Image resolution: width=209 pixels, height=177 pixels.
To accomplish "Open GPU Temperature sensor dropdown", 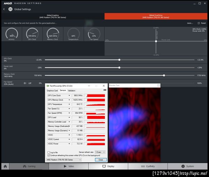I will [69, 104].
